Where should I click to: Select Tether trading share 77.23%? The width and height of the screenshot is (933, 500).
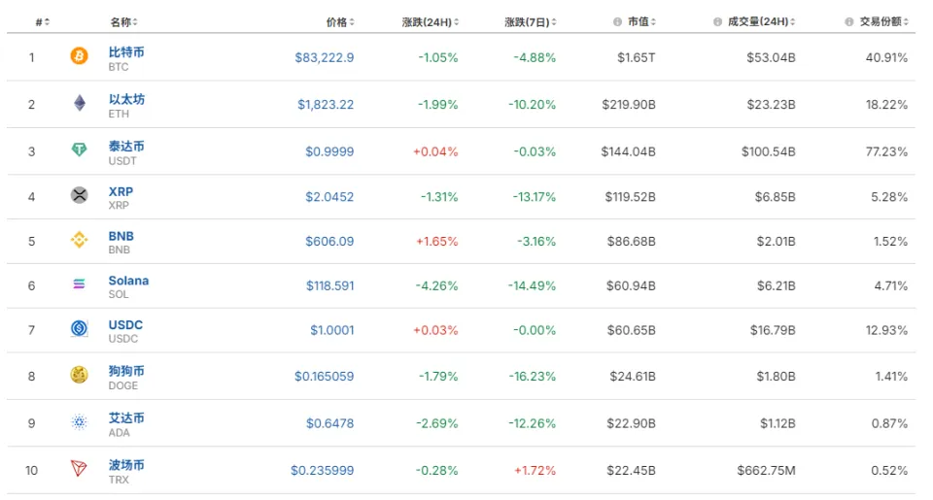(886, 151)
